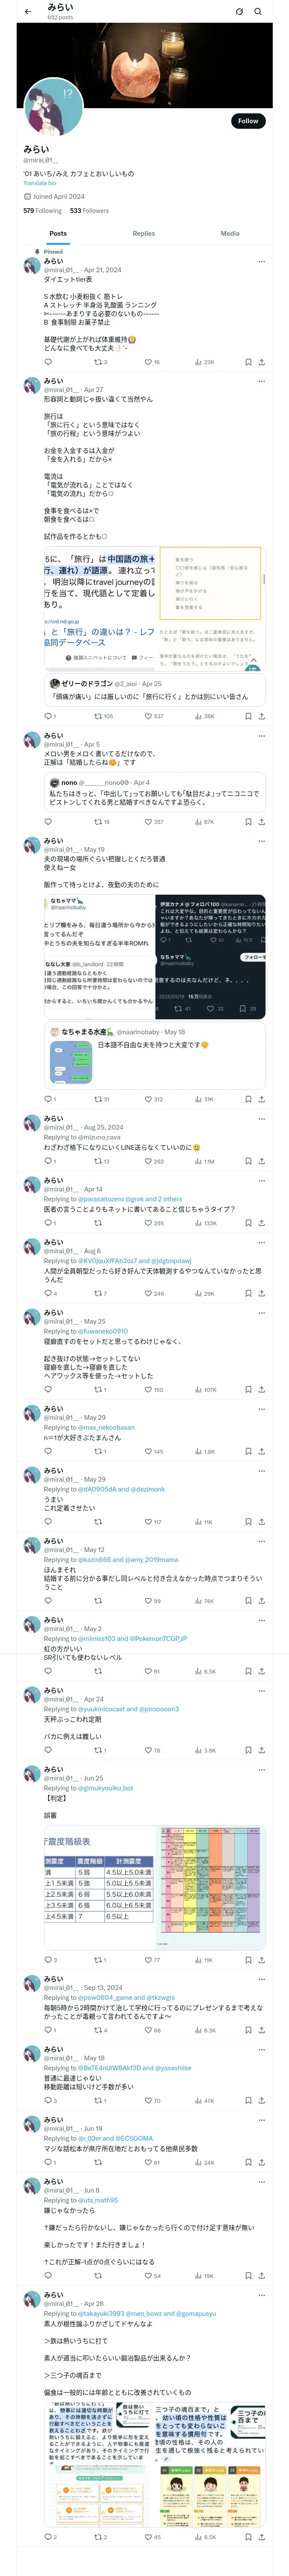Screen dimensions: 289x2576
Task: Share the Apr 5 post
Action: (261, 822)
